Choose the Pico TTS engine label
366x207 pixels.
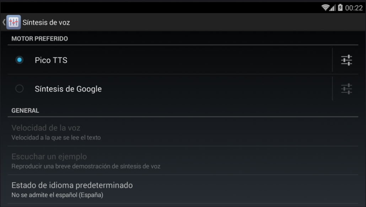click(x=51, y=60)
